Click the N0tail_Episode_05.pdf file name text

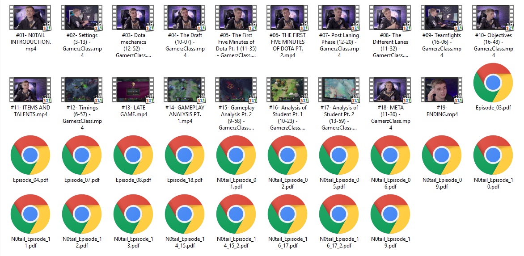pos(339,183)
